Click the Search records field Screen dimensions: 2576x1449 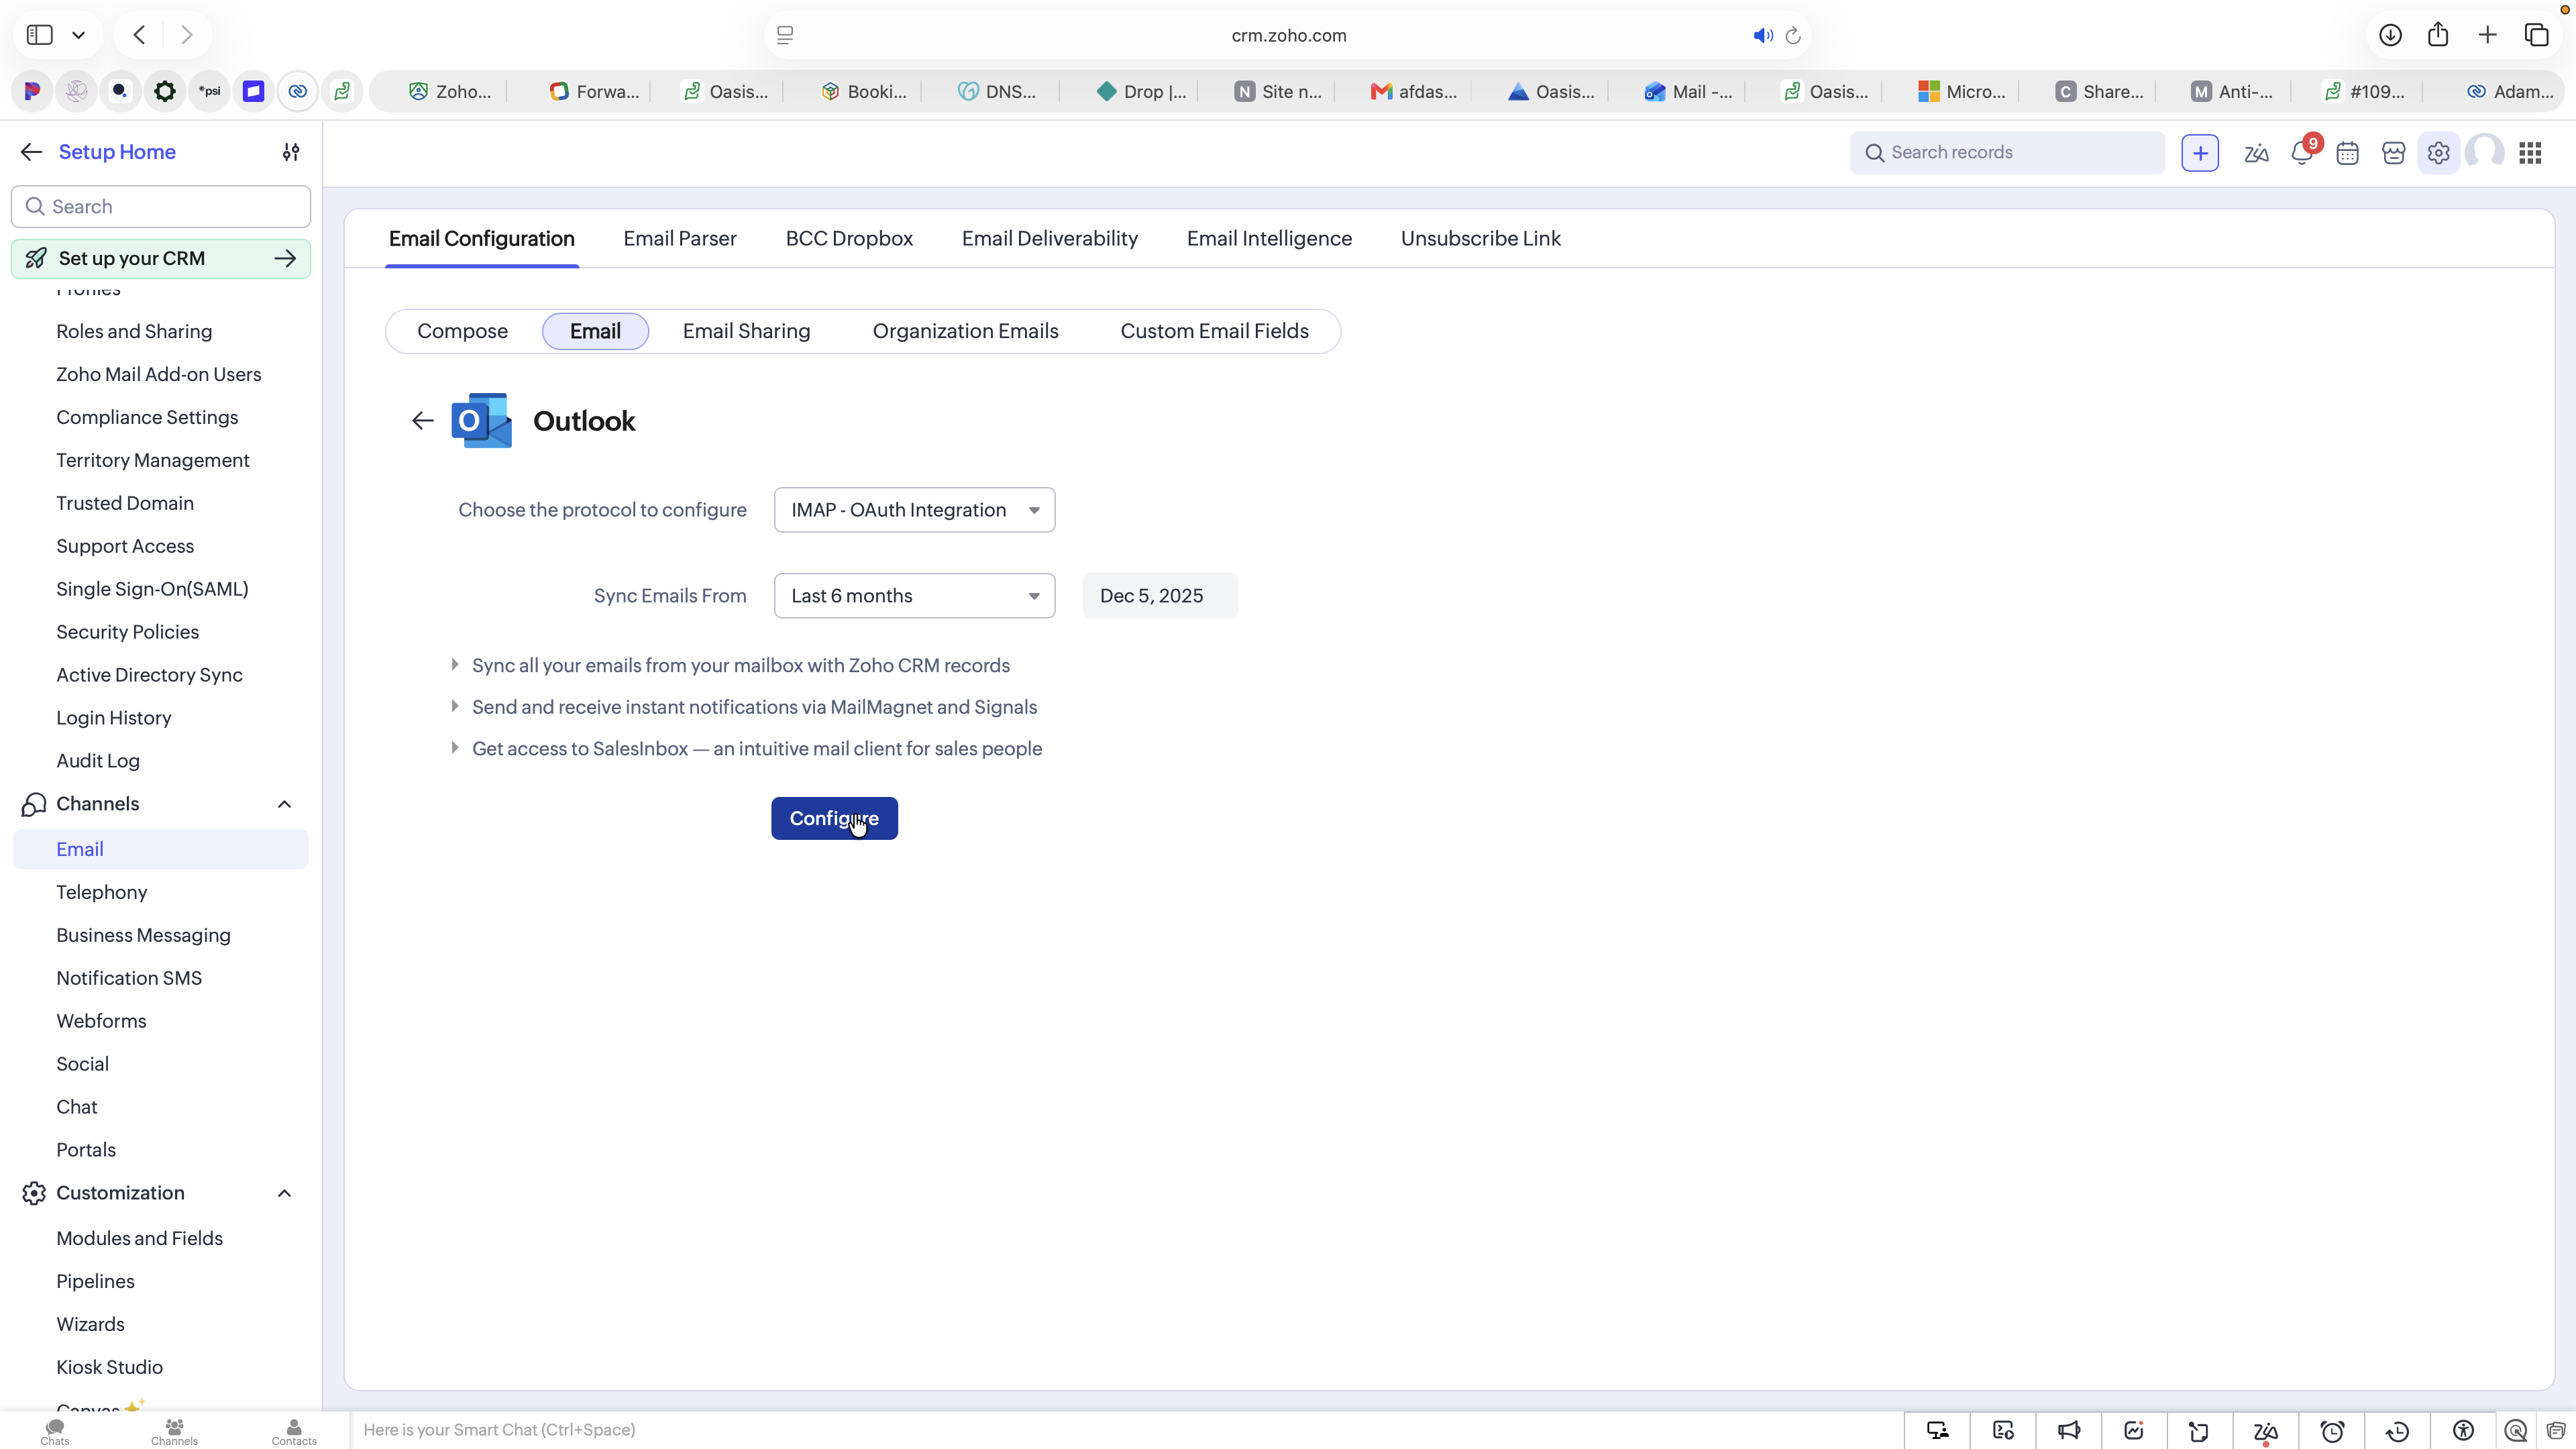coord(2007,153)
